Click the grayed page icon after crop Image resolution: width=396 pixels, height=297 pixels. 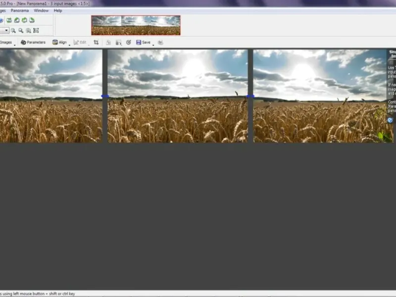[x=108, y=43]
